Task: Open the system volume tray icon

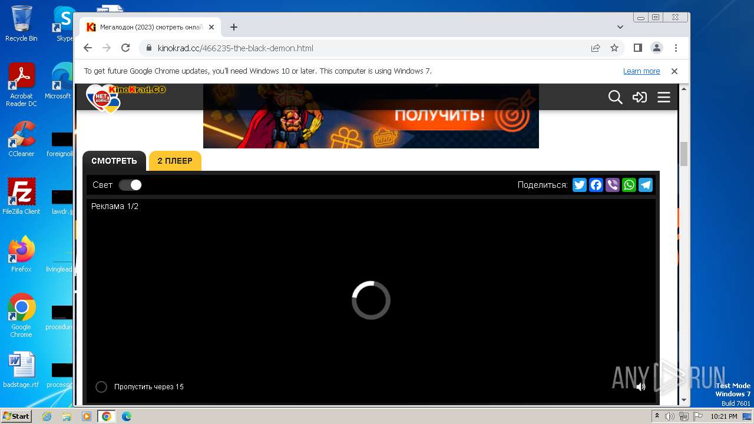Action: point(670,416)
